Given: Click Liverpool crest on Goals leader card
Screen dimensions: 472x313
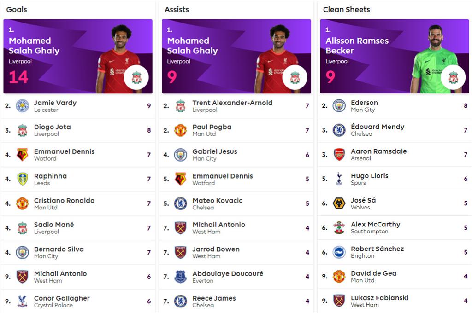Looking at the screenshot, I should [136, 78].
